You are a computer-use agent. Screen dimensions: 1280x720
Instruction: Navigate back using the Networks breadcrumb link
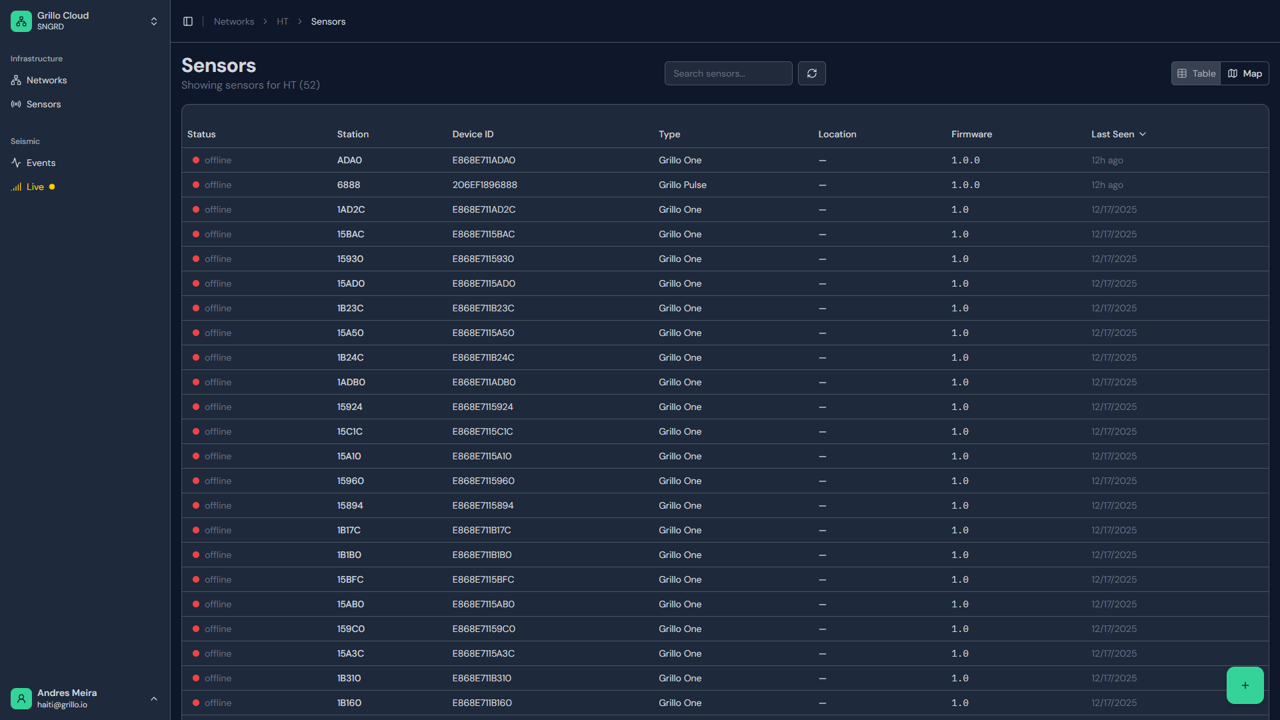pyautogui.click(x=234, y=21)
